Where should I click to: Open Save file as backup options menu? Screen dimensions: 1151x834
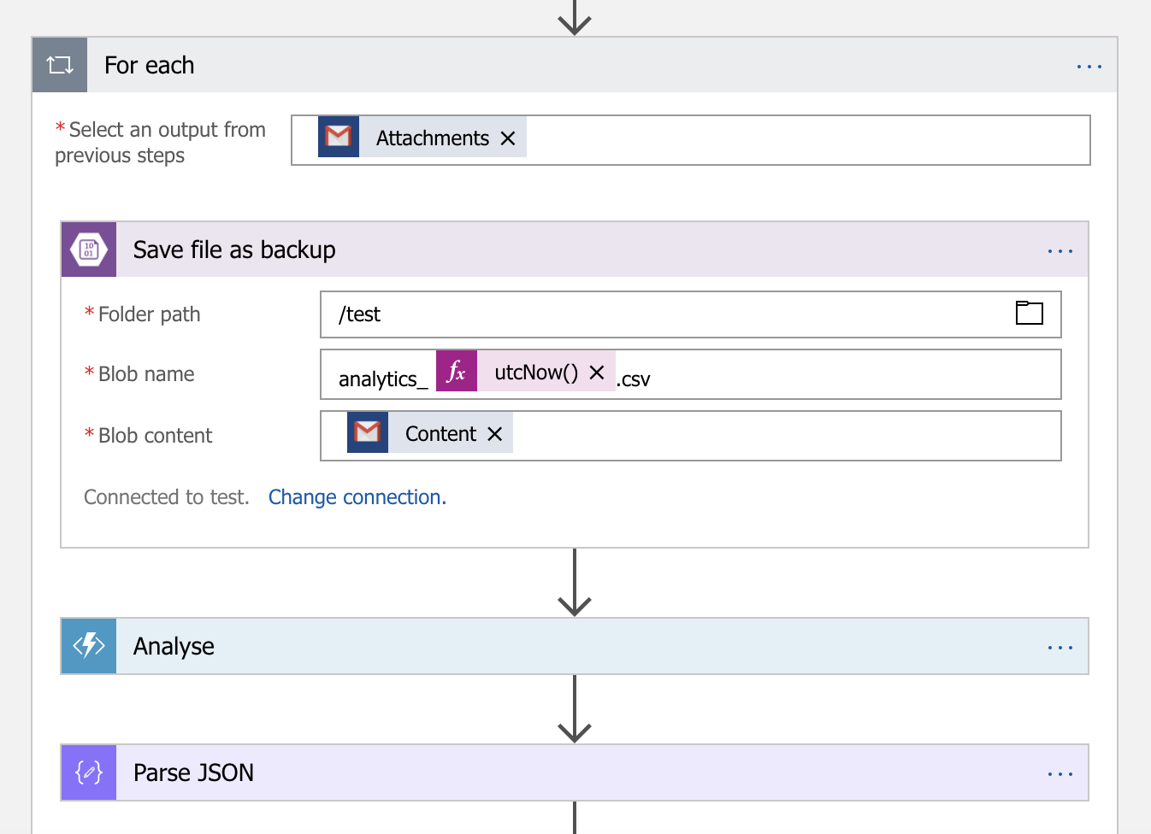(x=1060, y=250)
